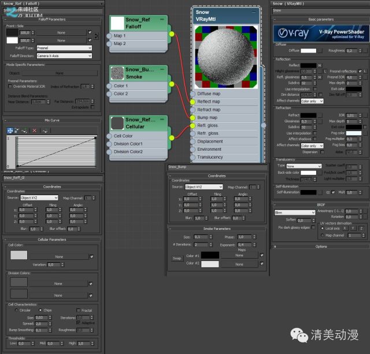Collapse the BRDF rollout

coord(320,205)
